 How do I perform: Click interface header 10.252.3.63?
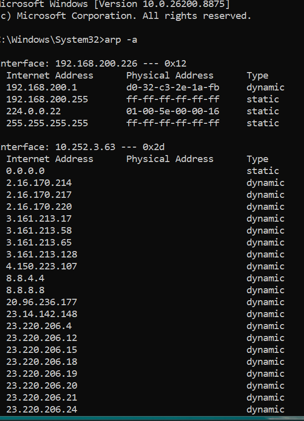85,147
